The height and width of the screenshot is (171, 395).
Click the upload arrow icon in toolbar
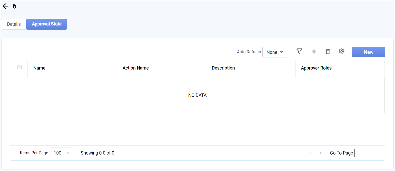tap(314, 52)
